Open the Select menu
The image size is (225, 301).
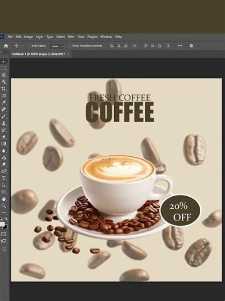(61, 37)
